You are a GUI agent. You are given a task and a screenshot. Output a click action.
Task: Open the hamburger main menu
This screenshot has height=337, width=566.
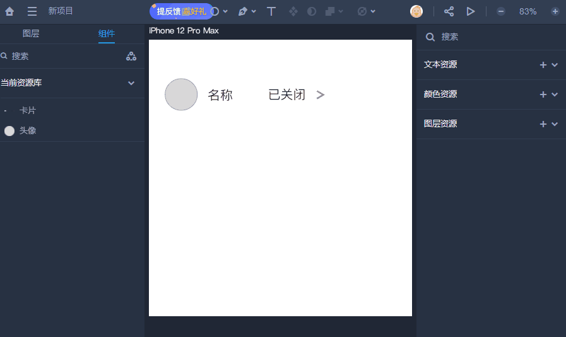click(32, 11)
